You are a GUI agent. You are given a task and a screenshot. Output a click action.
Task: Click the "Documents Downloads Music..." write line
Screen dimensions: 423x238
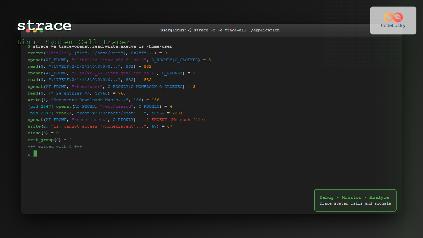(93, 100)
